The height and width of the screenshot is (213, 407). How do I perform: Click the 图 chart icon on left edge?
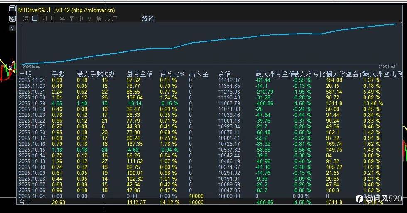12,19
